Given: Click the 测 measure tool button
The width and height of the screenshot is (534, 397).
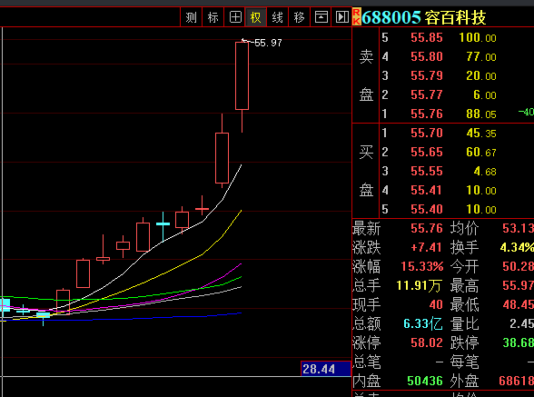Looking at the screenshot, I should tap(191, 17).
